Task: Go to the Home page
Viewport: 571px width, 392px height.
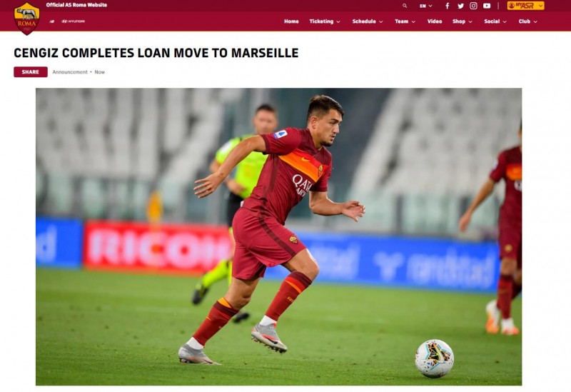Action: click(x=291, y=21)
